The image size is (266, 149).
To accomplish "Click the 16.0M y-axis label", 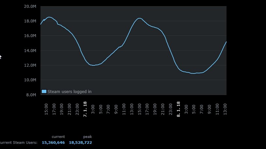I will pyautogui.click(x=30, y=36).
